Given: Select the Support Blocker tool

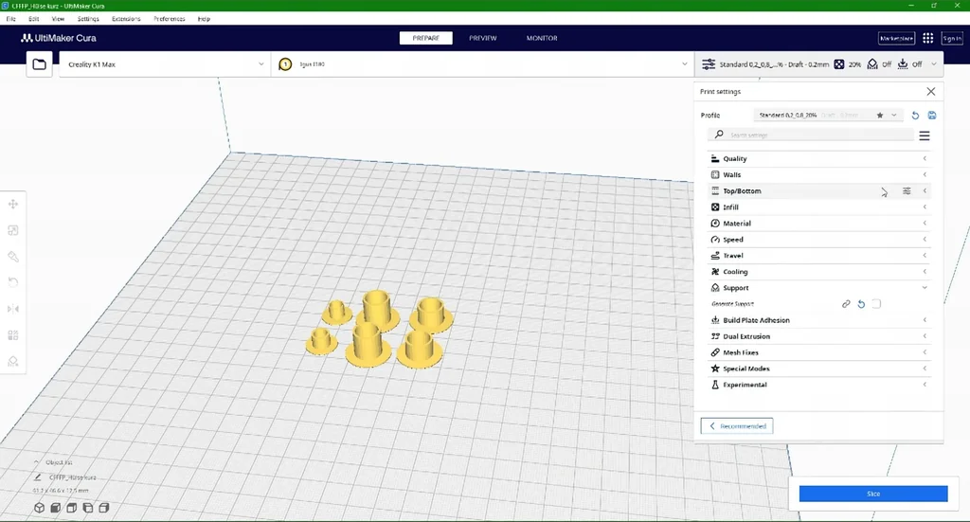Looking at the screenshot, I should (13, 361).
